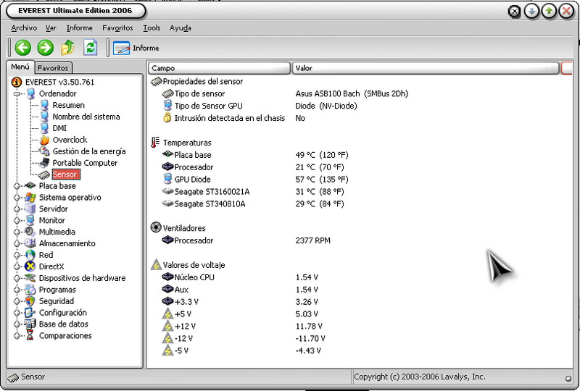This screenshot has width=580, height=391.
Task: Click the Servidor icon in the tree
Action: coord(30,209)
